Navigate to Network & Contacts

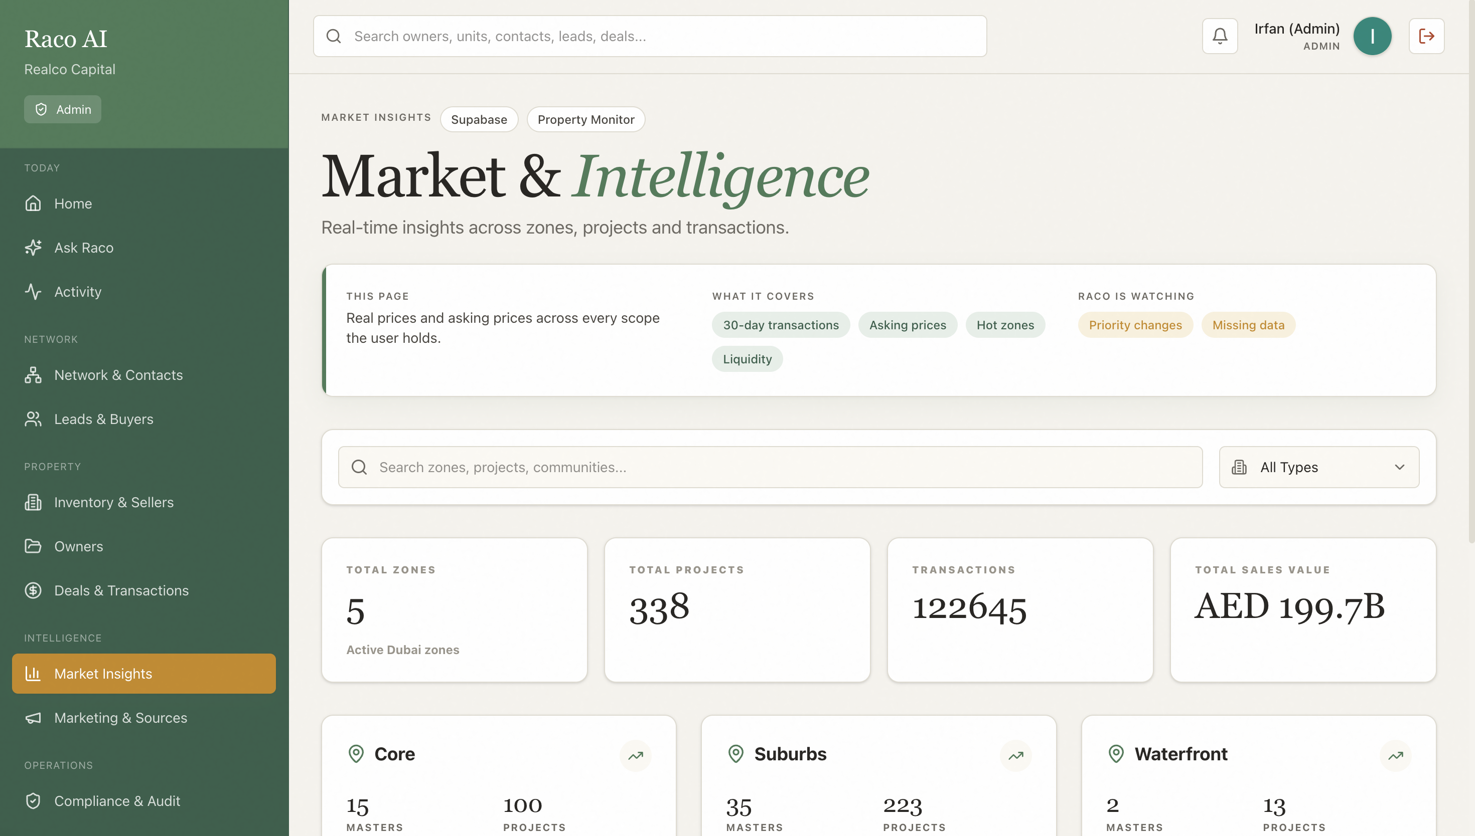(x=143, y=375)
